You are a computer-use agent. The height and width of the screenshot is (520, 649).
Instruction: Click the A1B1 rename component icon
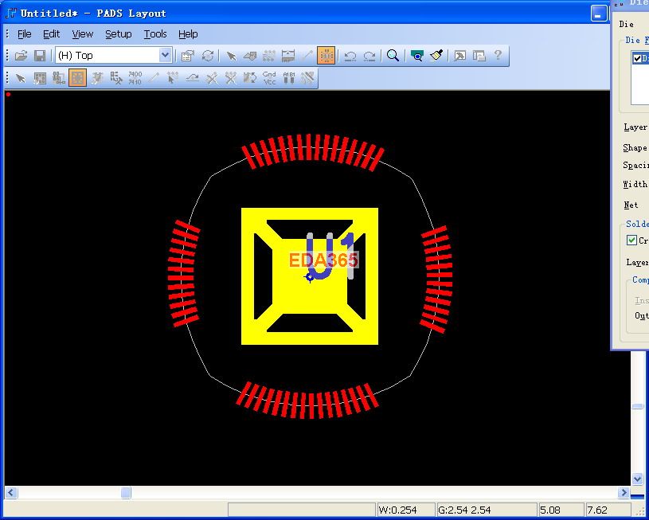289,78
